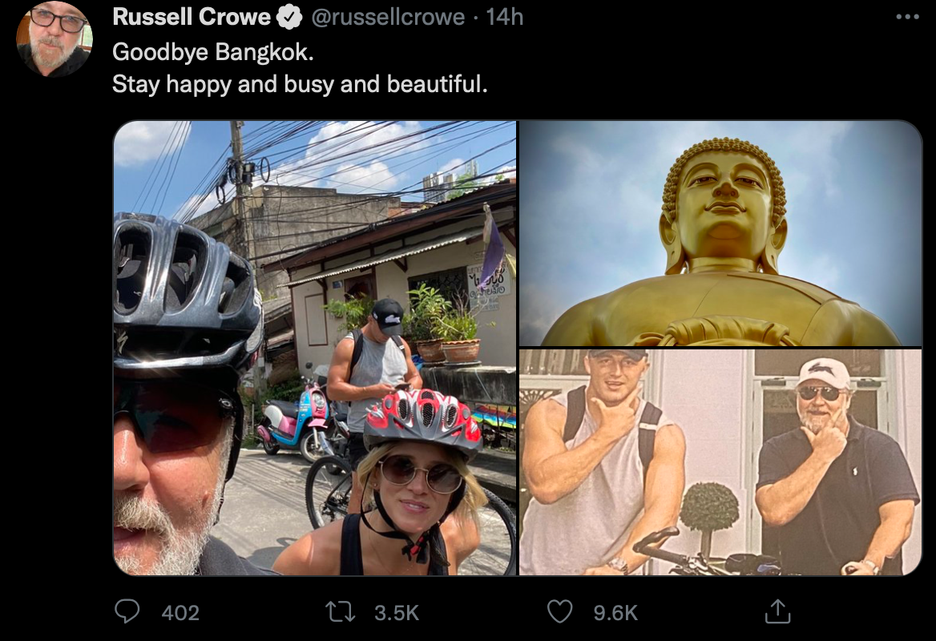
Task: Open the photo of two men posing
Action: [720, 462]
